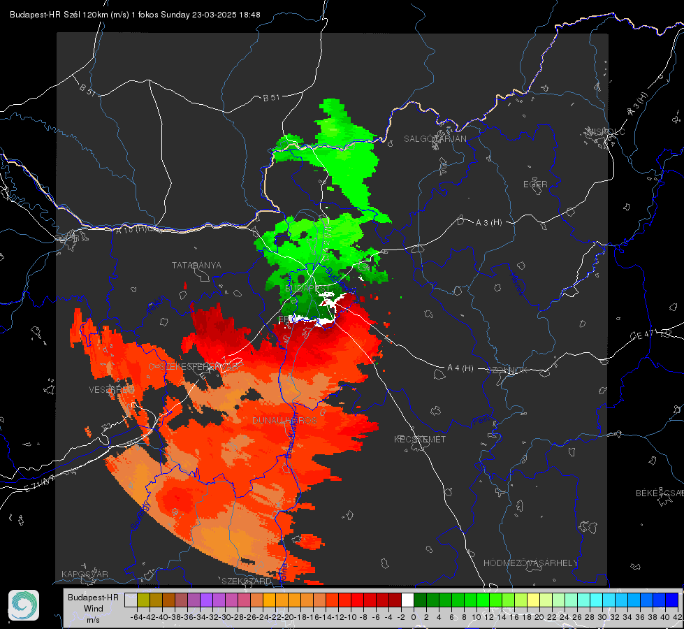Image resolution: width=684 pixels, height=629 pixels.
Task: Click the BÉKÉSCSABA label at the map edge
Action: pos(660,493)
